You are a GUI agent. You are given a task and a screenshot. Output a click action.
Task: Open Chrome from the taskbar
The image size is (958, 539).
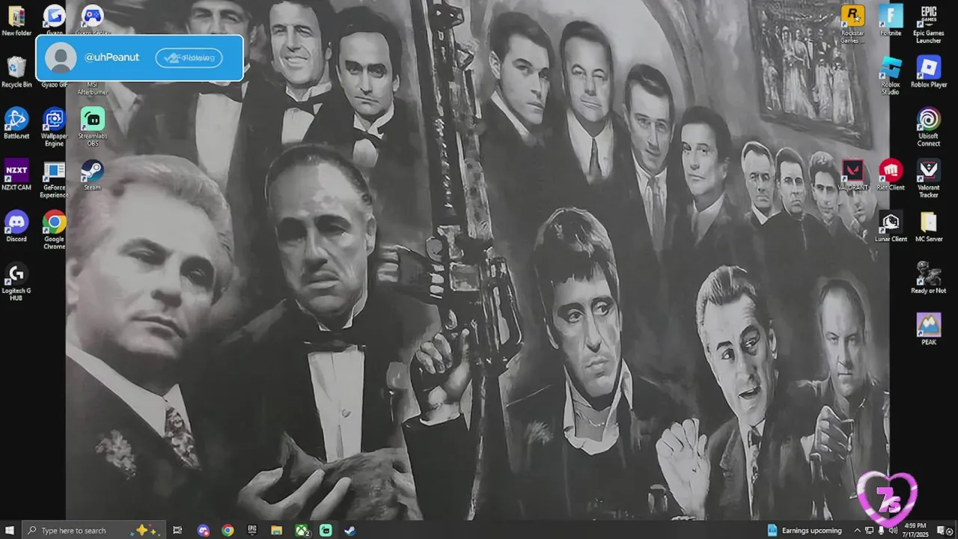click(228, 530)
